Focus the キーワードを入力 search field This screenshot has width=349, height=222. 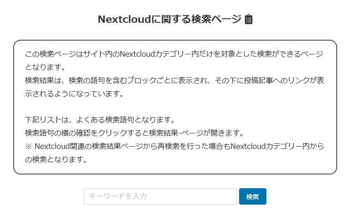(160, 196)
